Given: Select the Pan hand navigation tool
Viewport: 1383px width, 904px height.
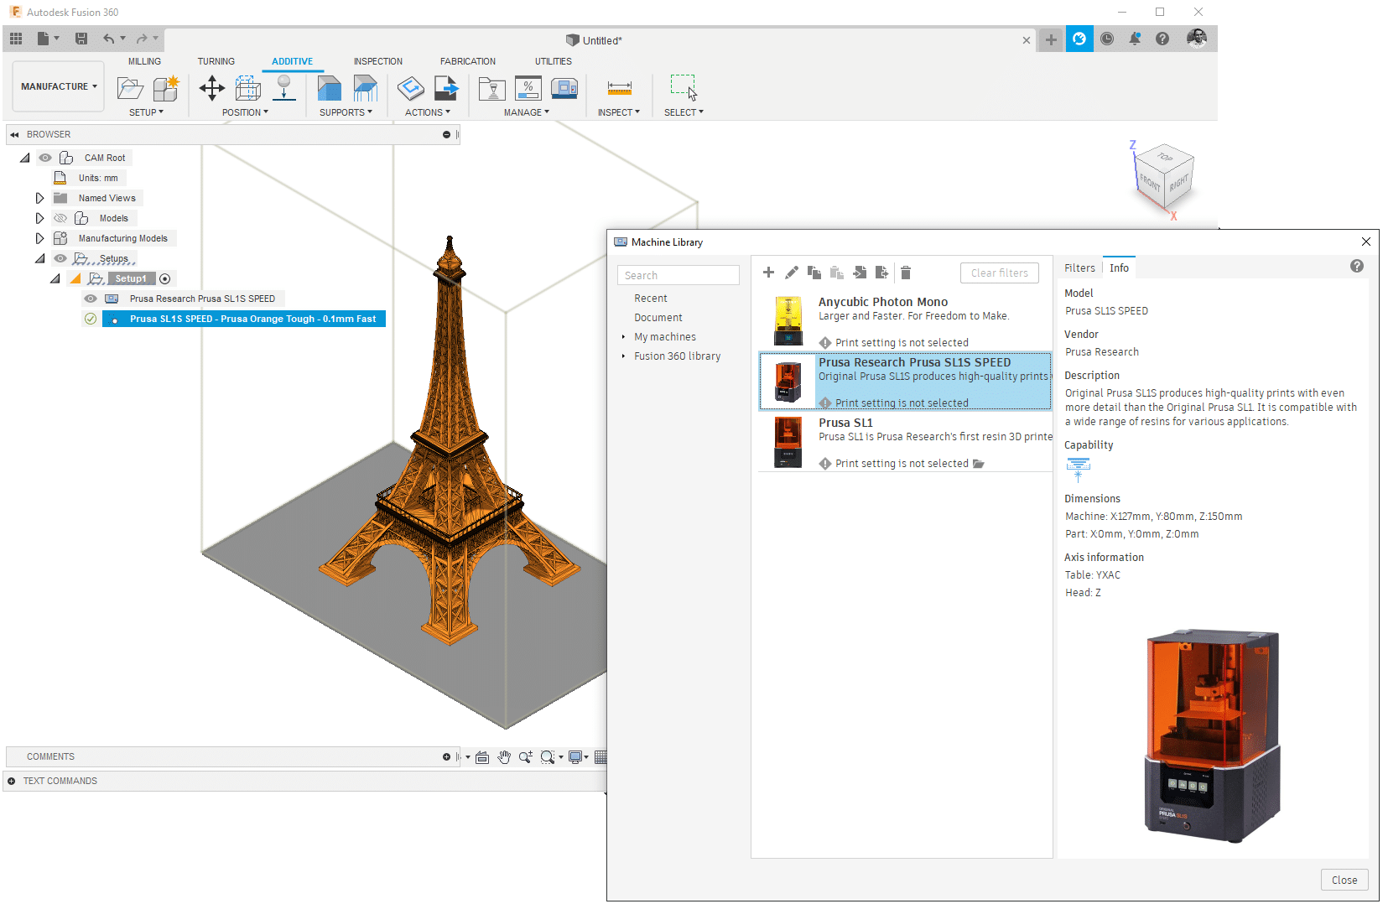Looking at the screenshot, I should (504, 757).
